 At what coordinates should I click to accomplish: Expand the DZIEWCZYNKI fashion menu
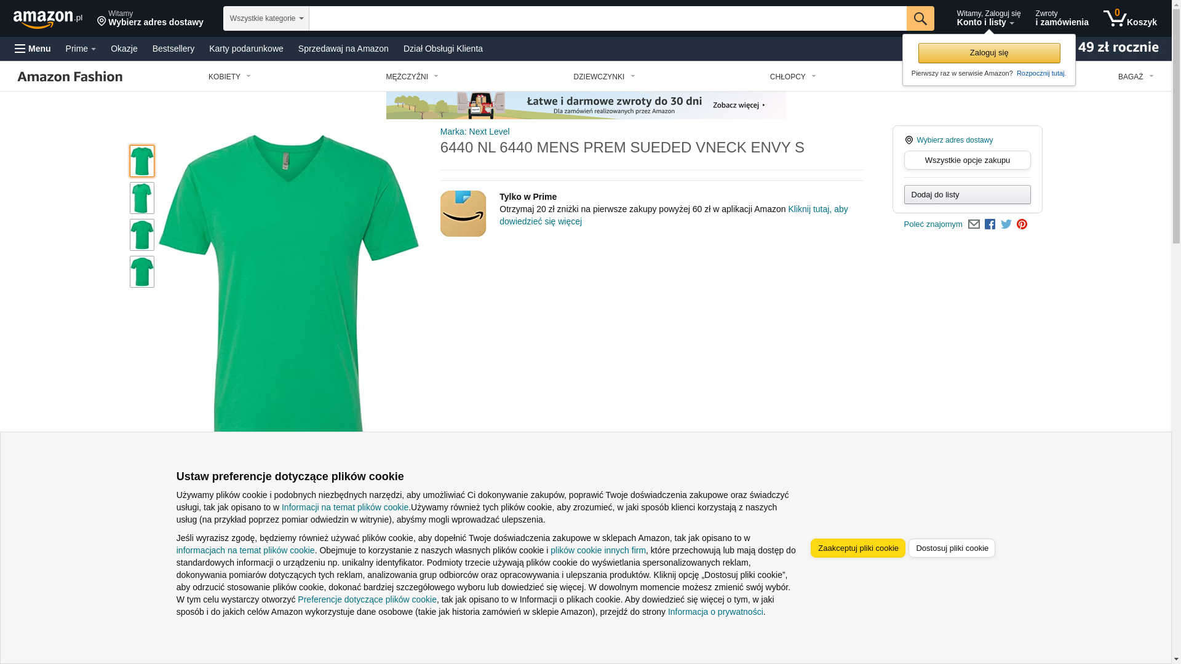pyautogui.click(x=604, y=77)
